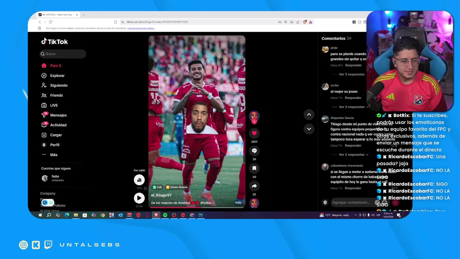This screenshot has height=259, width=460.
Task: Open the Actividad notifications
Action: point(54,125)
